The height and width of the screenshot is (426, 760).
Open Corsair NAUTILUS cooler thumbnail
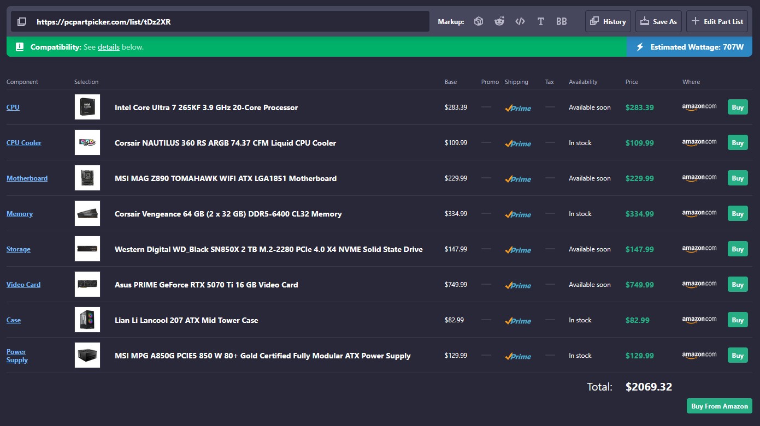(87, 142)
